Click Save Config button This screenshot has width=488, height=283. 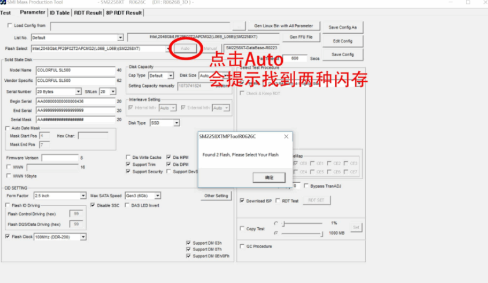click(x=343, y=55)
